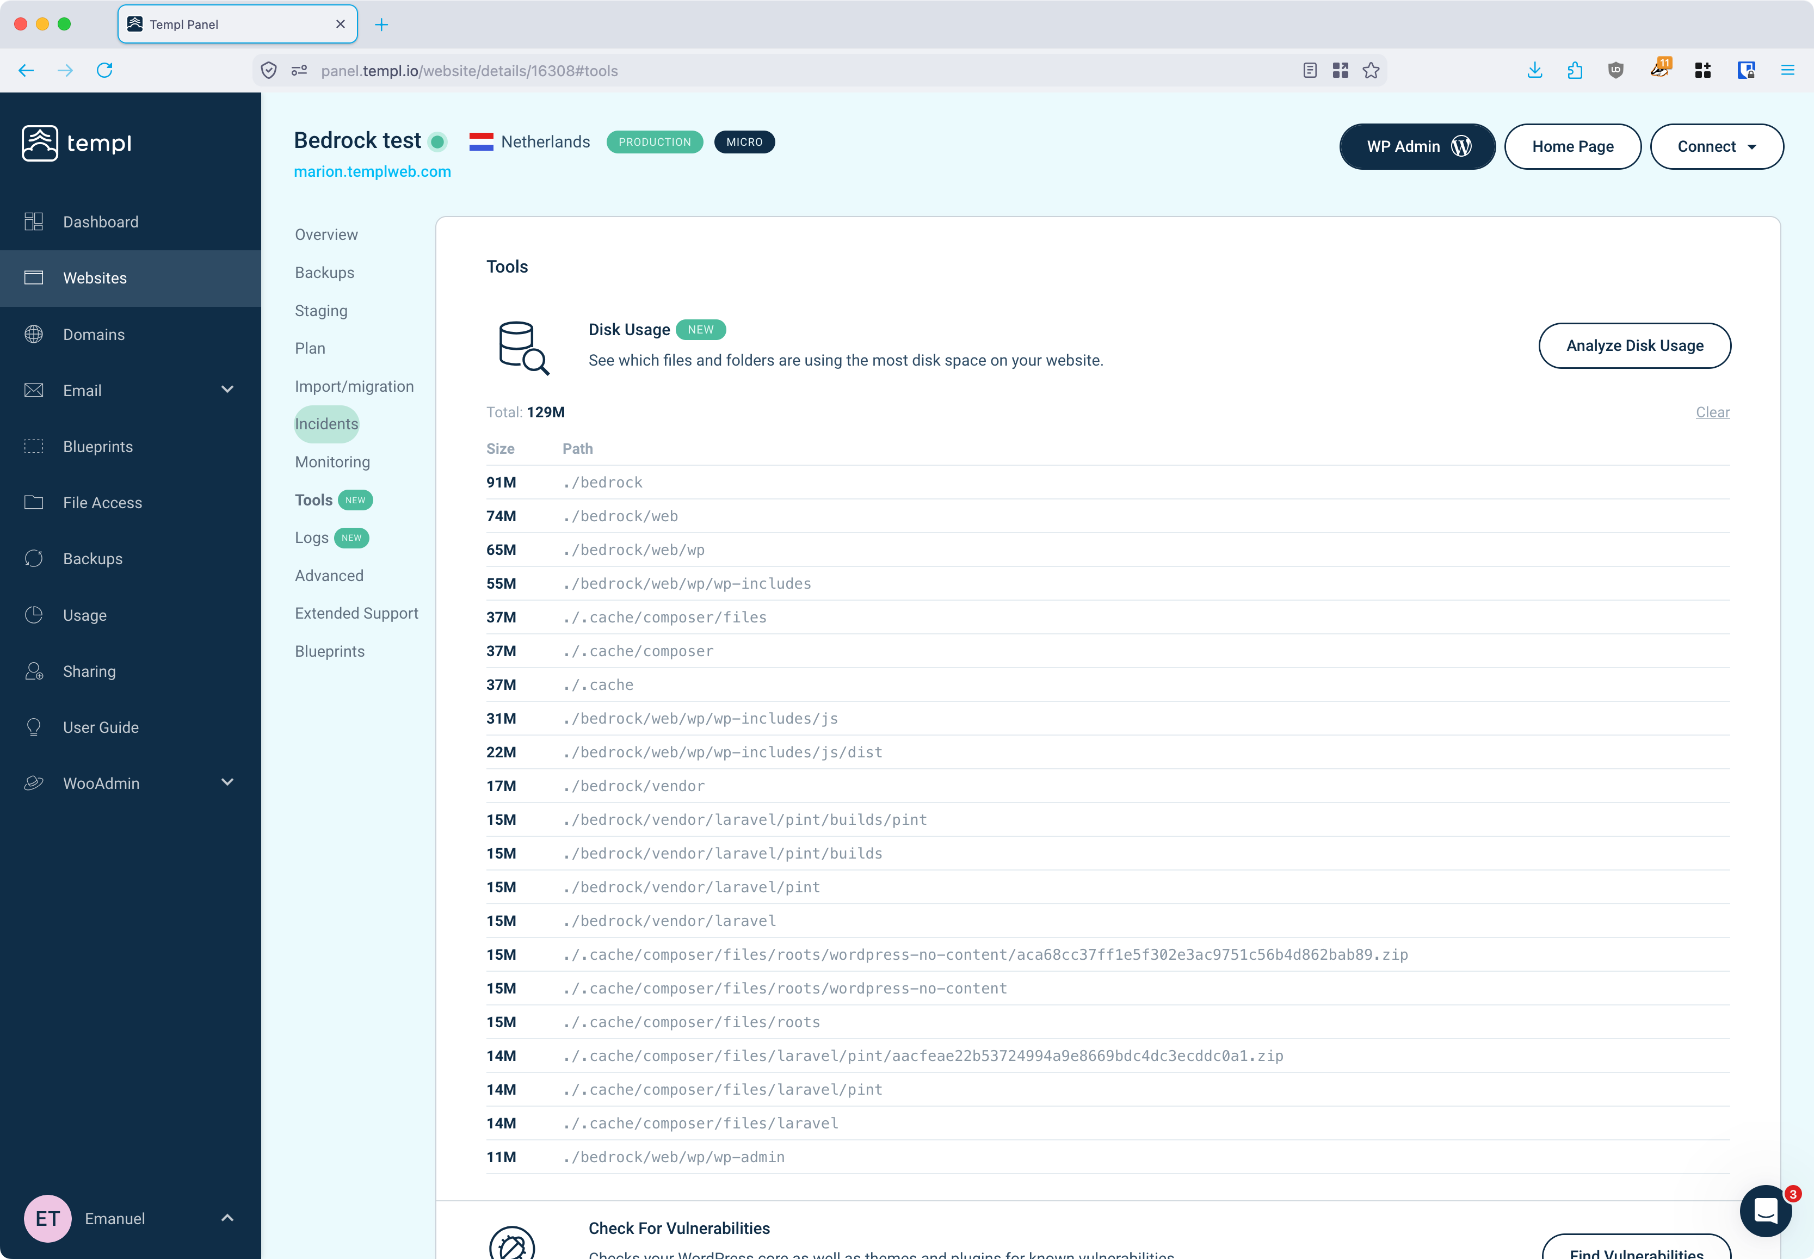Click the Usage pie chart icon
The image size is (1814, 1259).
point(33,614)
